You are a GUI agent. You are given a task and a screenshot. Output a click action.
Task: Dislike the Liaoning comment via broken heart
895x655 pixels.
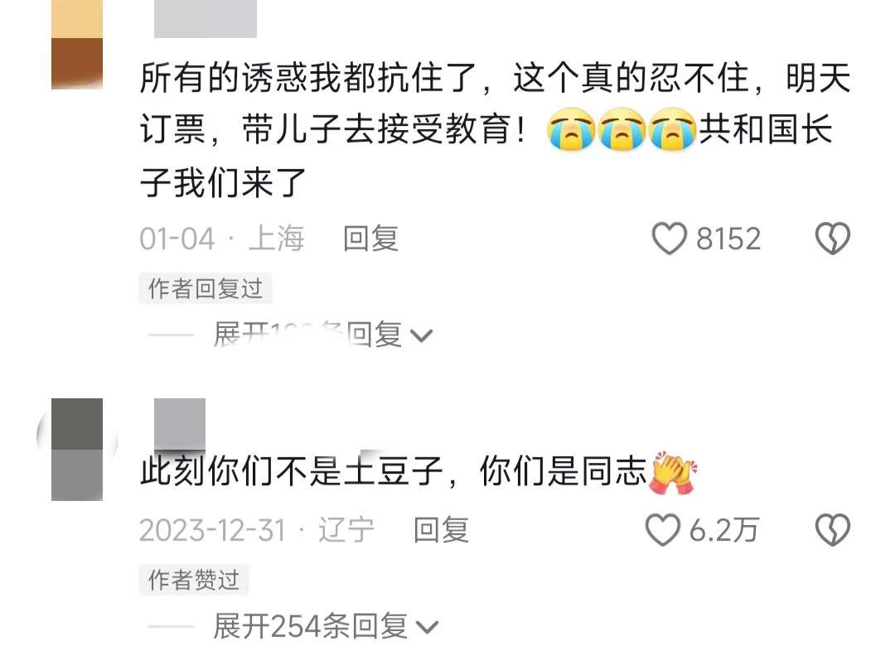tap(833, 530)
